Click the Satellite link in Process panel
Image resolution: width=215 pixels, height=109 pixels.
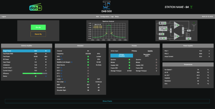(150, 51)
